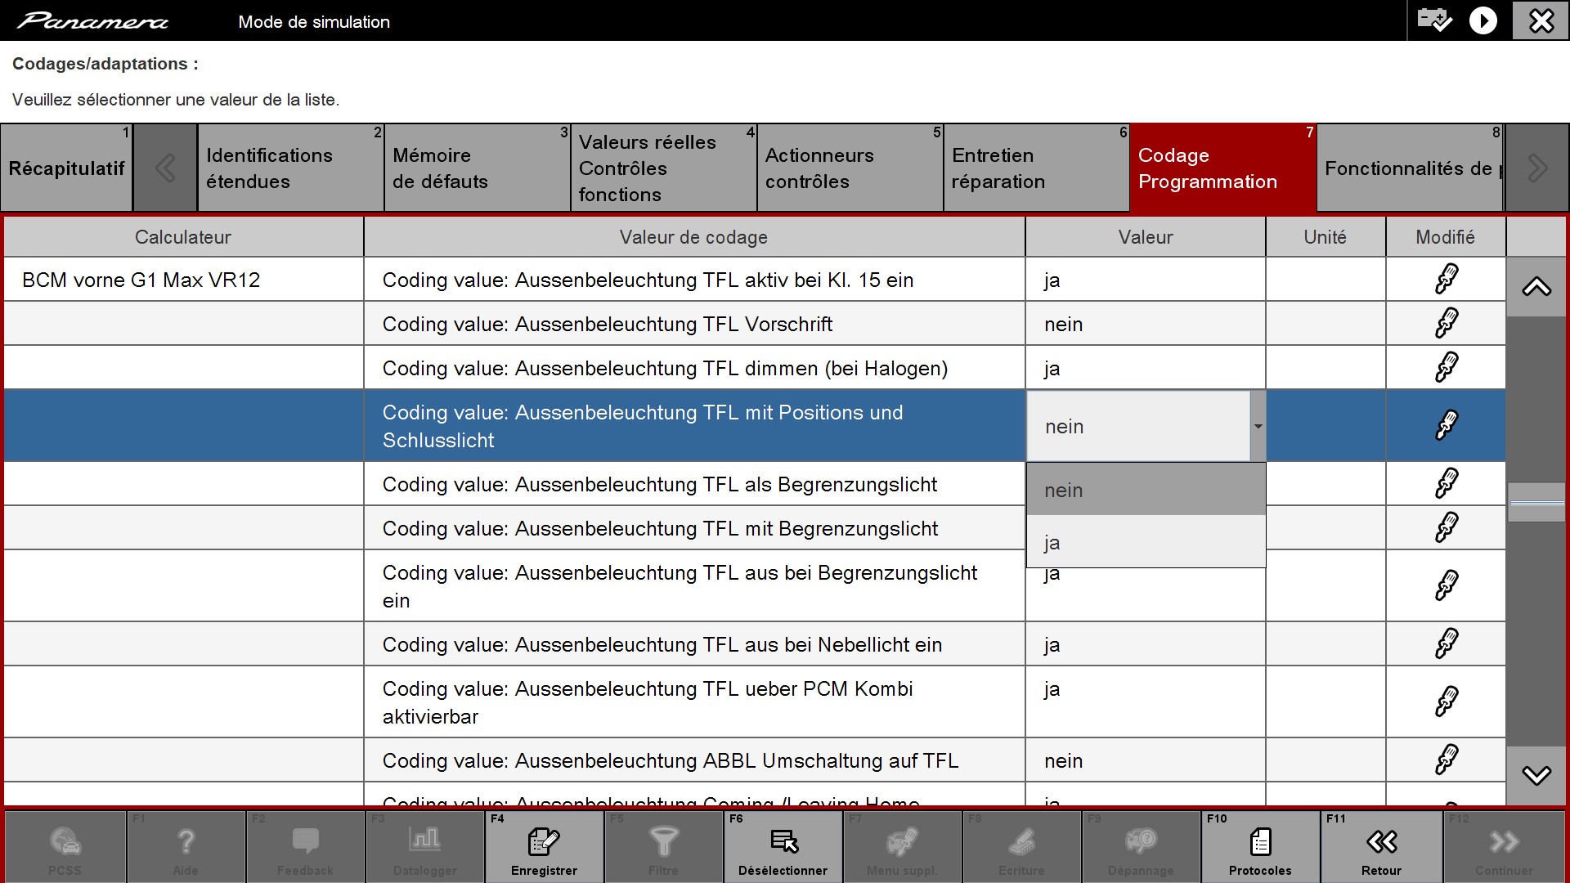The width and height of the screenshot is (1570, 883).
Task: Click the battery connection status icon
Action: (x=1434, y=20)
